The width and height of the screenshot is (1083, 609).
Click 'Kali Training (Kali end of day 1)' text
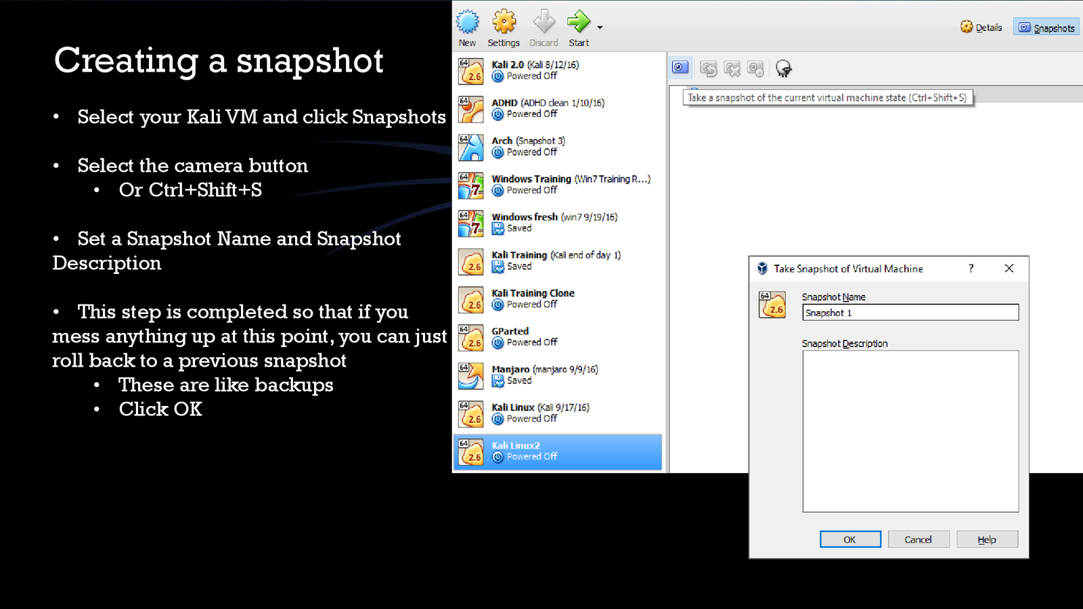coord(556,255)
